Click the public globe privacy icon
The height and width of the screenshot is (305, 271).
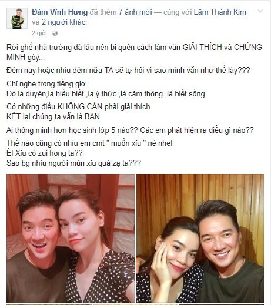pos(55,33)
